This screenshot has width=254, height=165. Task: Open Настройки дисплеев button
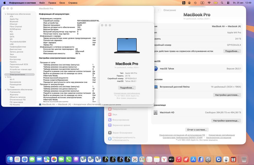click(227, 95)
